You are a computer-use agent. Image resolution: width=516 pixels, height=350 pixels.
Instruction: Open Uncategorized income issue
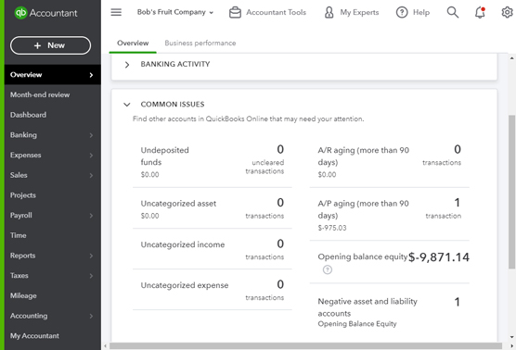click(213, 249)
